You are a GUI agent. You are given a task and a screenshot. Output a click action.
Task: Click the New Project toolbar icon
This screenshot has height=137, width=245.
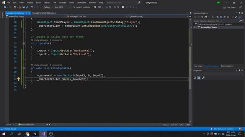(x=15, y=7)
